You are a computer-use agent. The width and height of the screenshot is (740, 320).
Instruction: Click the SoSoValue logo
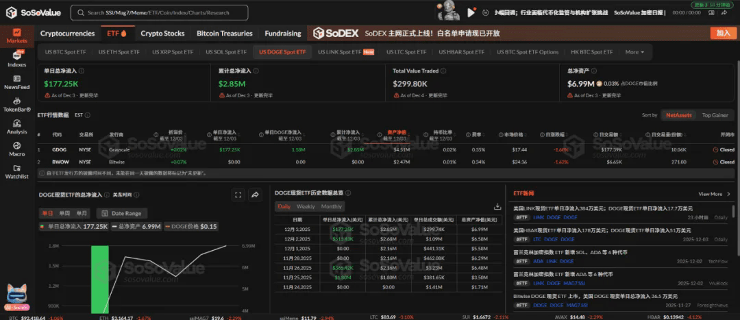click(34, 13)
